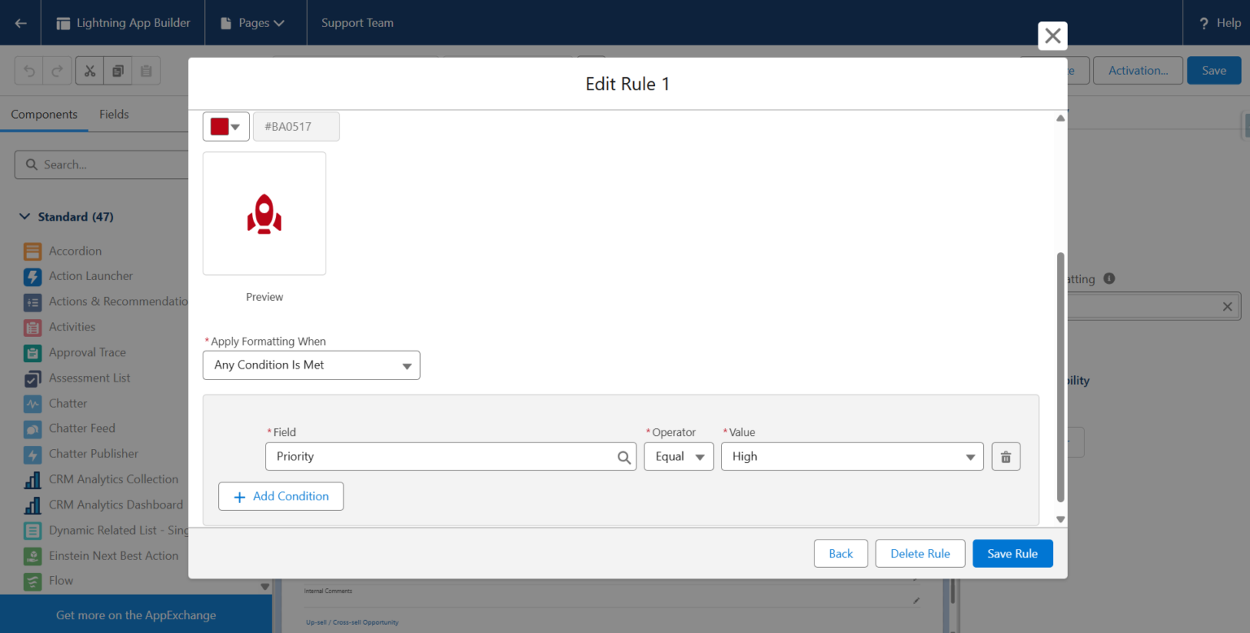Select the Chatter component icon
1250x633 pixels.
[x=33, y=403]
